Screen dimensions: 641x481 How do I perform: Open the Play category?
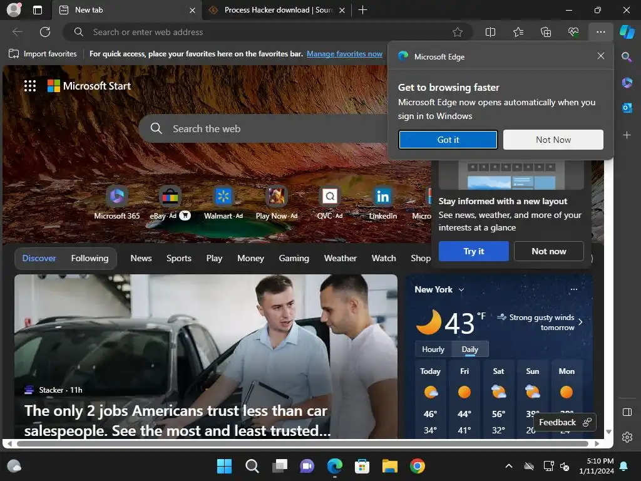(214, 258)
